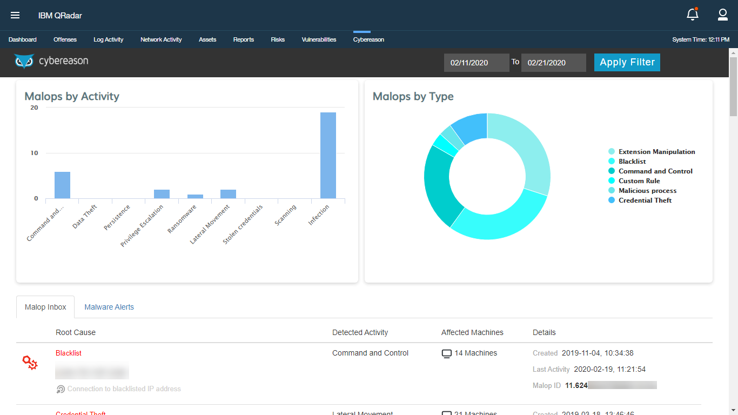This screenshot has height=415, width=738.
Task: Click the machine icon beside 21 Machines
Action: click(x=446, y=413)
